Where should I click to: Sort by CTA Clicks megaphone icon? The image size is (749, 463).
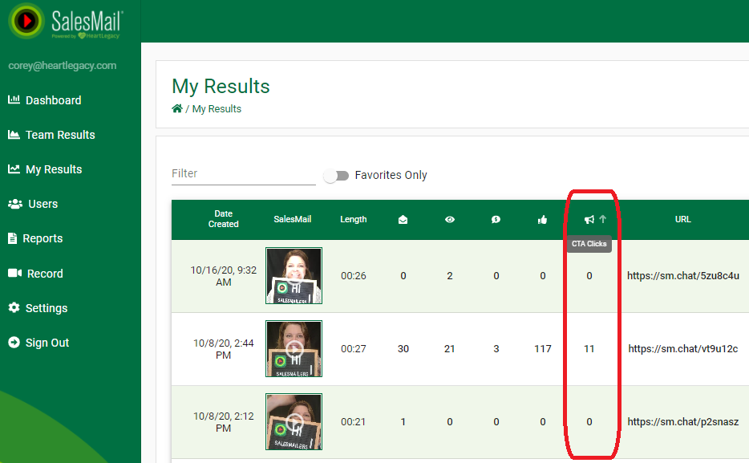[x=589, y=220]
